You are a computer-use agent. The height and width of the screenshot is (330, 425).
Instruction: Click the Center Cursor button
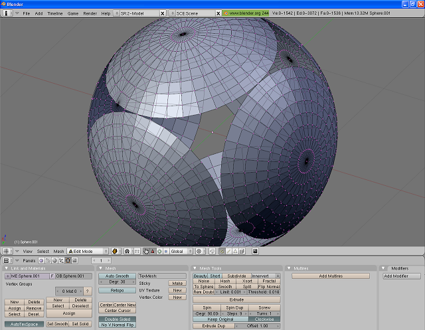(117, 310)
